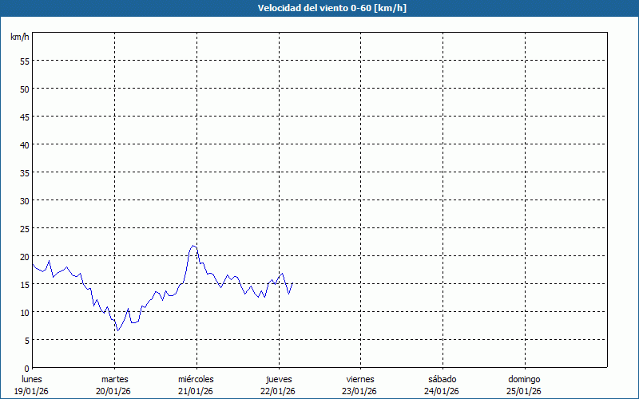Click the "lunes" day label
639x399 pixels.
coord(32,379)
